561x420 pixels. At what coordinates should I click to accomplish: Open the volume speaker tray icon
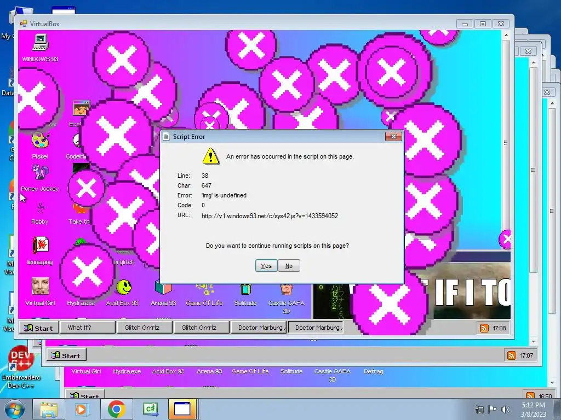click(x=505, y=409)
